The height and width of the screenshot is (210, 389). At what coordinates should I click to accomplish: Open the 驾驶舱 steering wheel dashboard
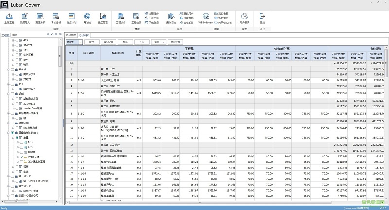[87, 17]
